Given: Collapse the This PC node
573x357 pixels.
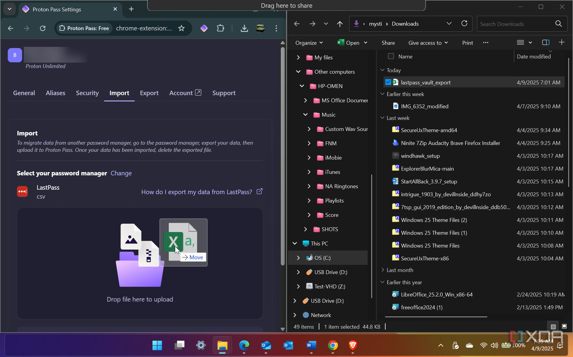Looking at the screenshot, I should pyautogui.click(x=295, y=243).
